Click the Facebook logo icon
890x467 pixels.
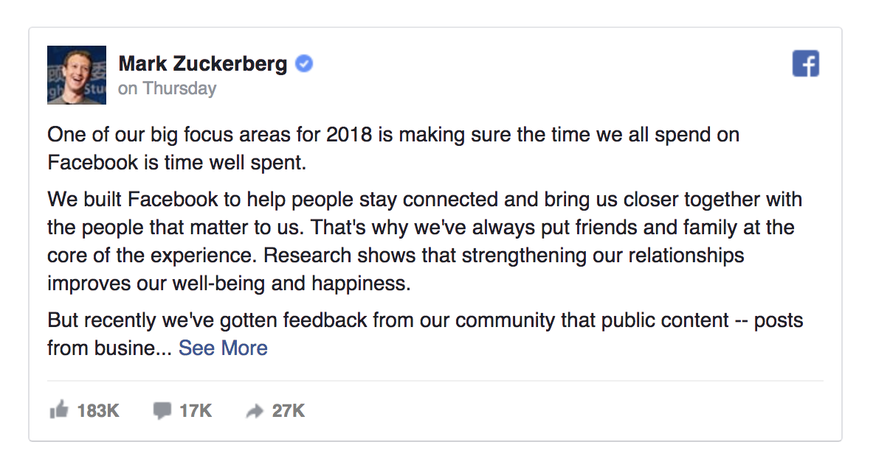click(806, 64)
